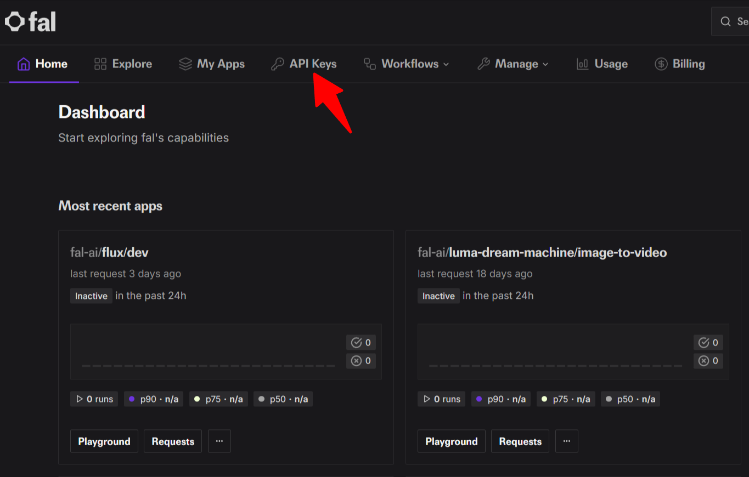
Task: Open the fal-ai/flux/dev app link
Action: (x=109, y=253)
